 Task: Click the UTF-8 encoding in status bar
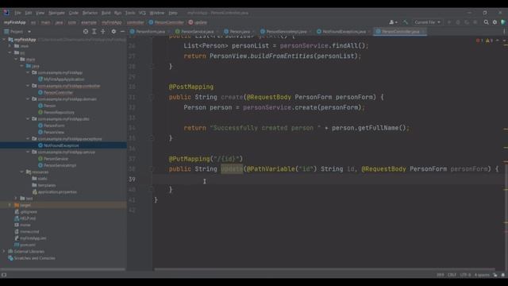click(x=465, y=275)
